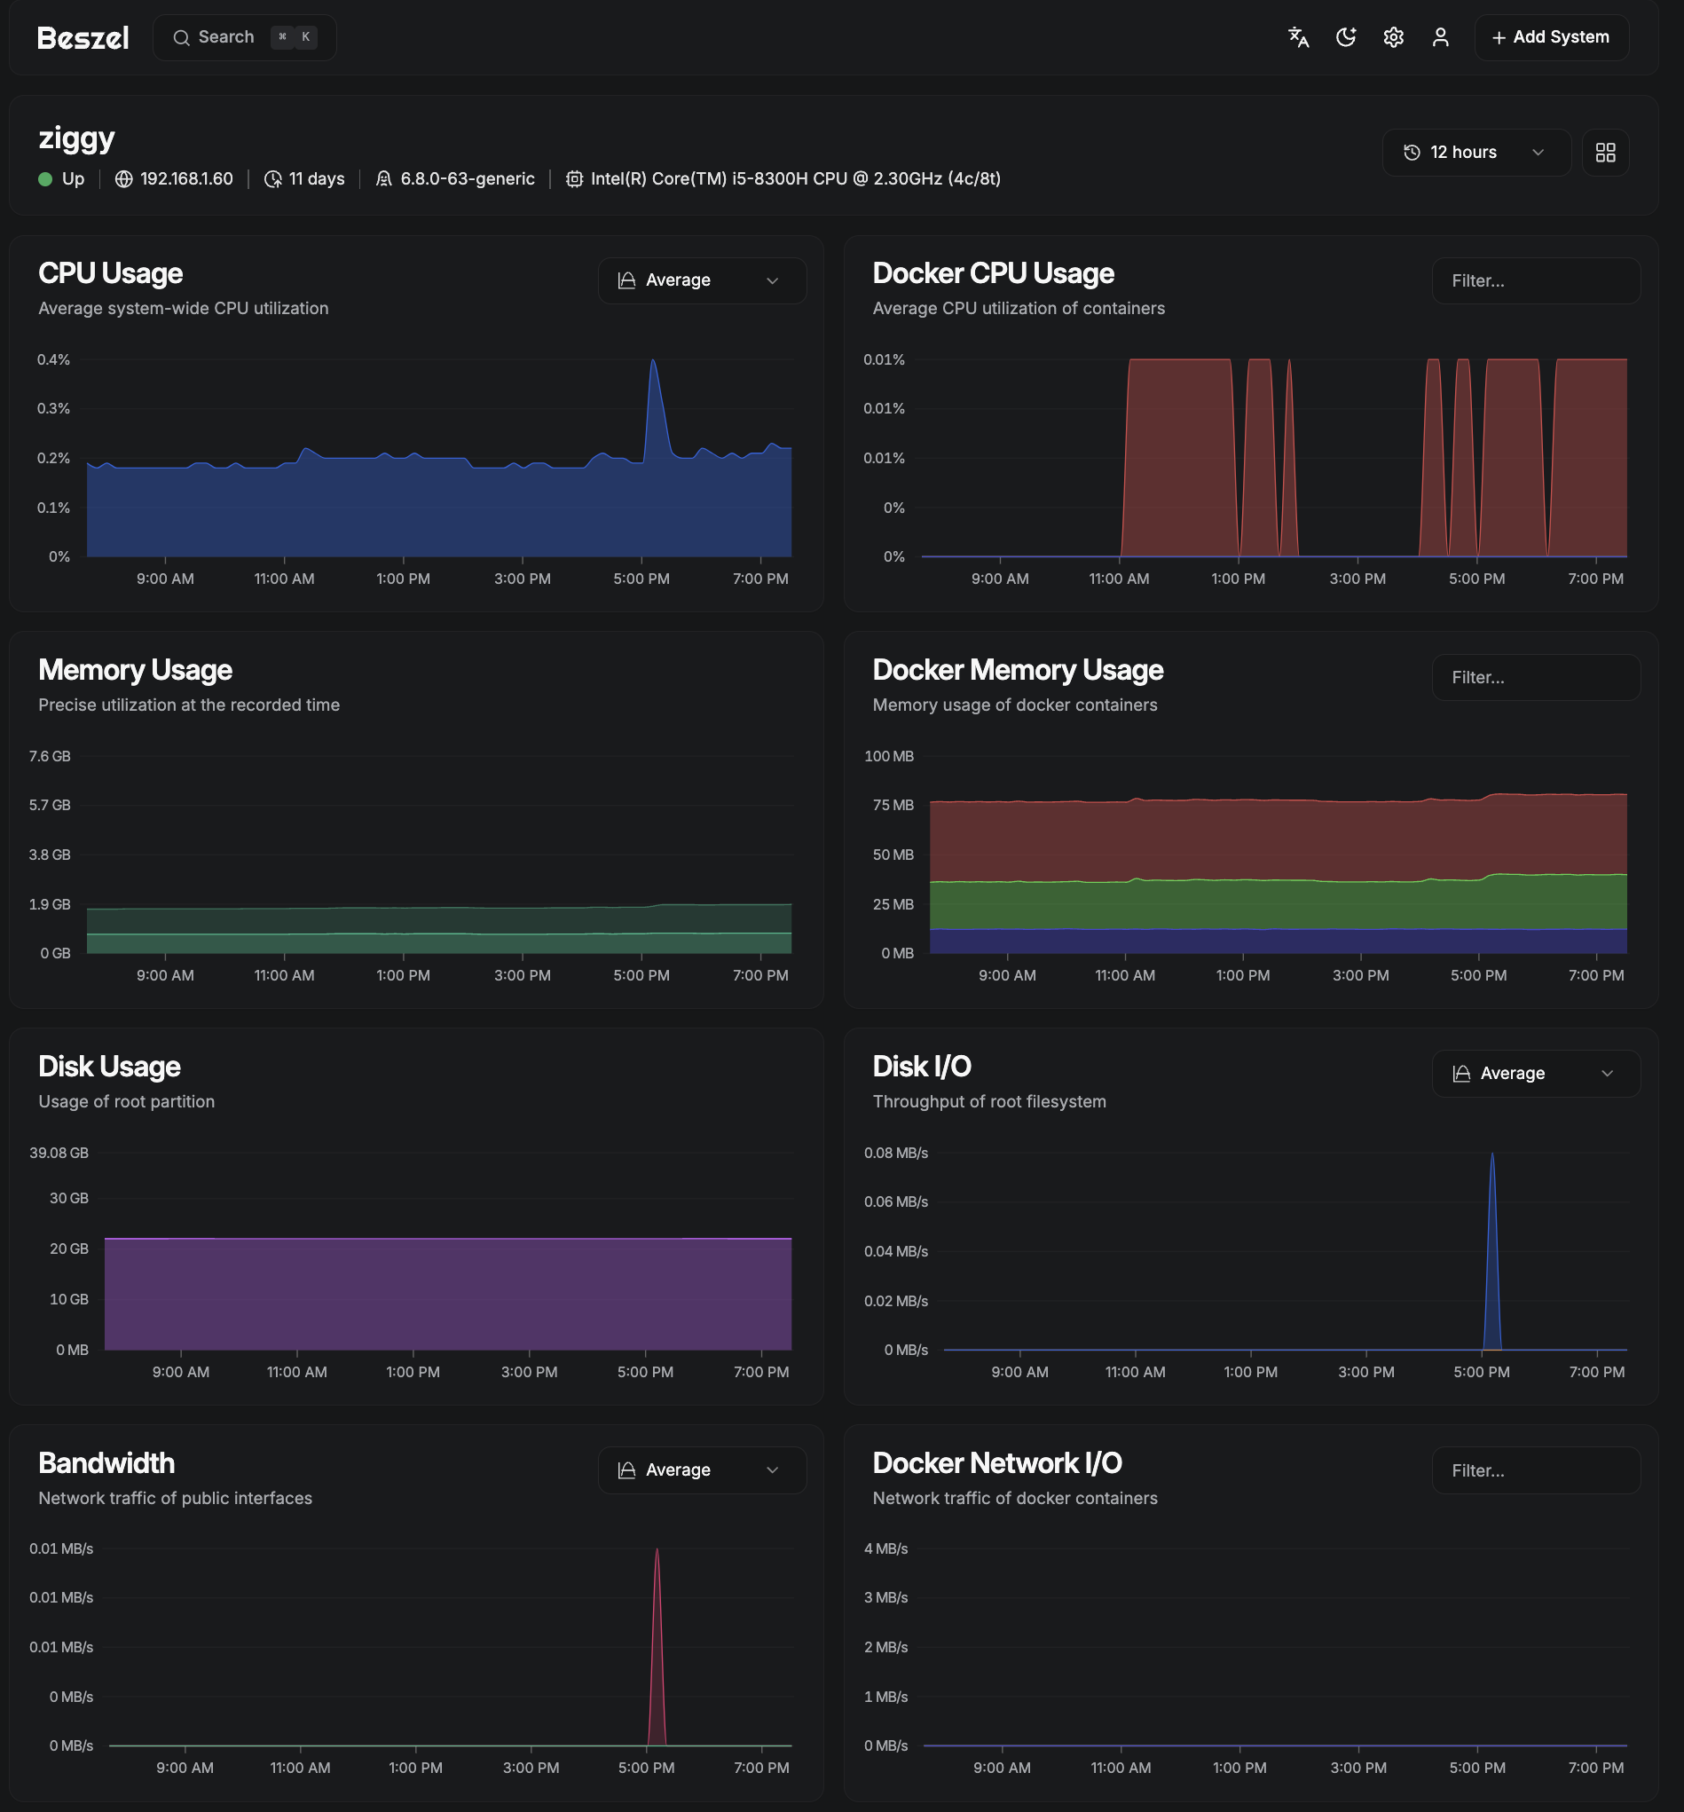Open the user account menu
This screenshot has width=1684, height=1812.
pos(1440,37)
